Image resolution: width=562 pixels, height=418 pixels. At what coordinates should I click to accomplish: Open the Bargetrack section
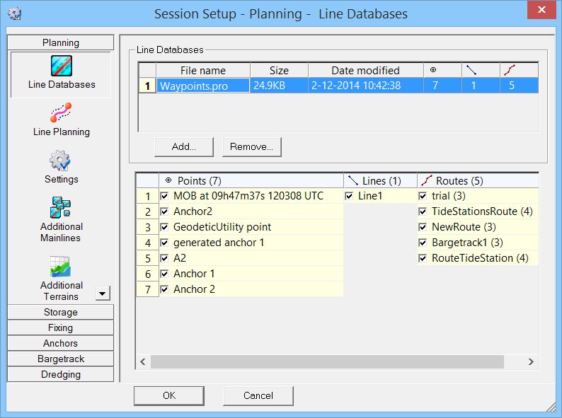point(61,359)
